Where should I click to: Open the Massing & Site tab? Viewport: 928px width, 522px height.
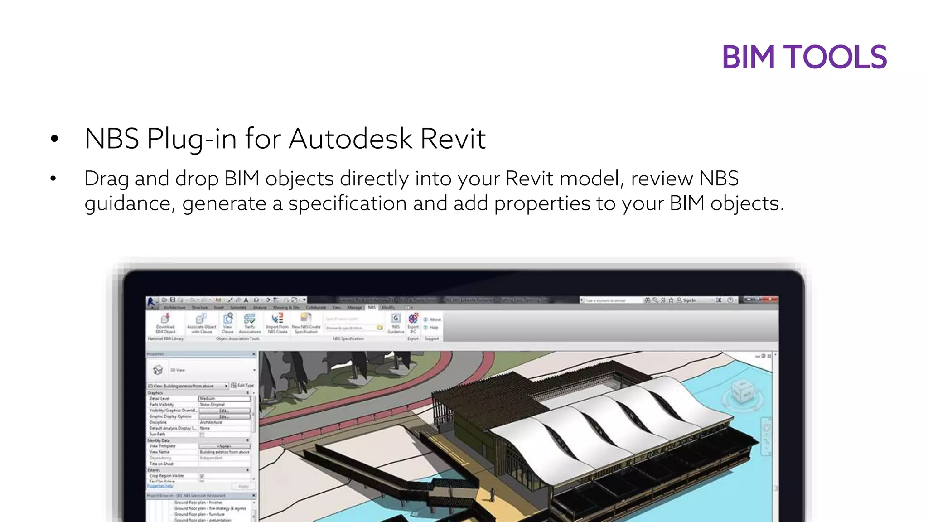pyautogui.click(x=286, y=308)
